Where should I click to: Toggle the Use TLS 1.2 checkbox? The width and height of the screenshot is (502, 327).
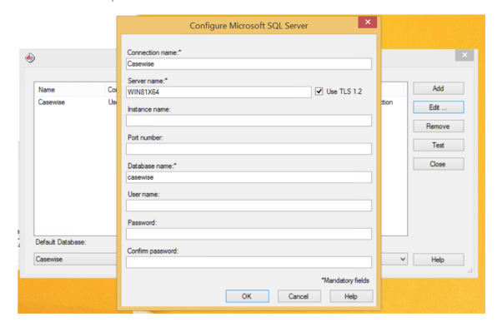(x=319, y=92)
